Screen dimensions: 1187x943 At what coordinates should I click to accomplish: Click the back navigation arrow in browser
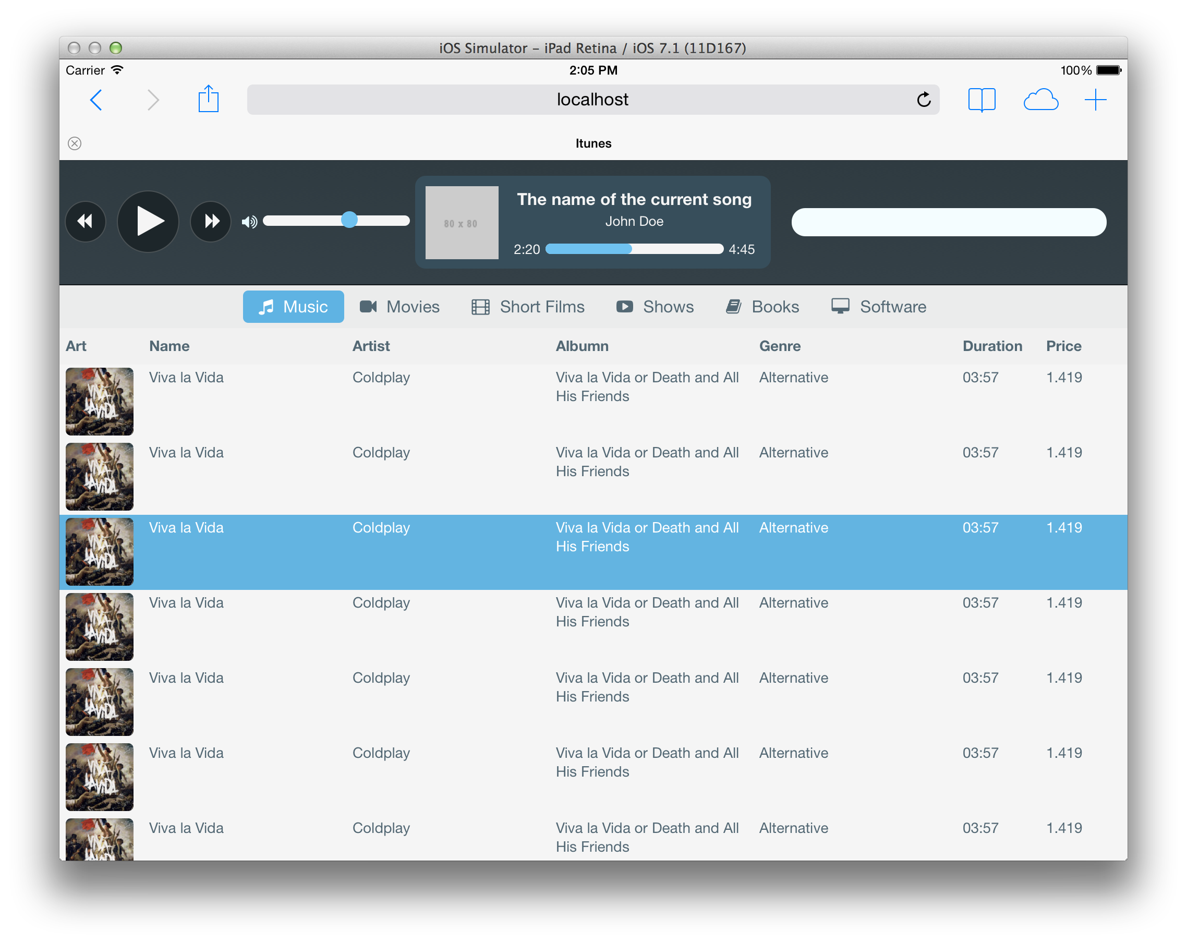(98, 98)
